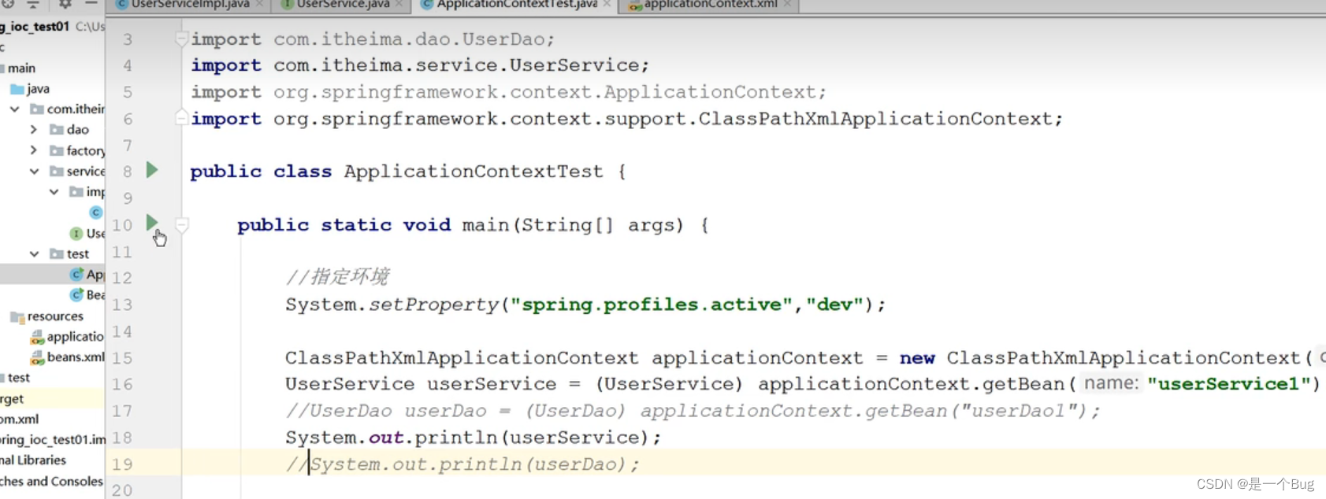Click line number 15 in gutter
1326x499 pixels.
coord(122,358)
